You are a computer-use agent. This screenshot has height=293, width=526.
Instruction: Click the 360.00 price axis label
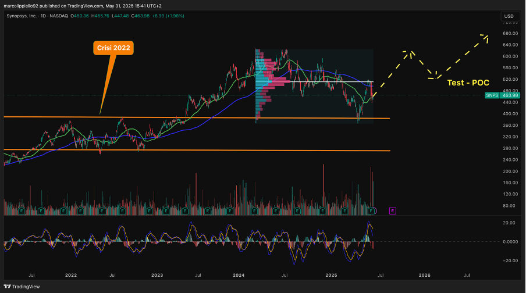pyautogui.click(x=510, y=125)
